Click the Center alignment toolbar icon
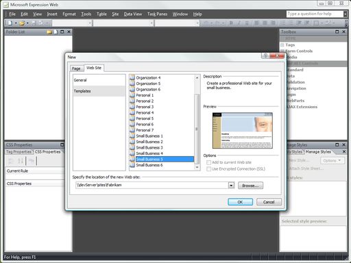The height and width of the screenshot is (263, 351). [x=265, y=23]
